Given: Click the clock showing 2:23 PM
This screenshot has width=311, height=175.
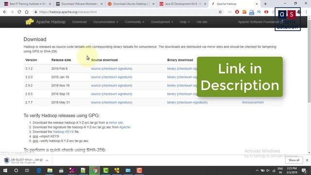Looking at the screenshot, I should (292, 169).
